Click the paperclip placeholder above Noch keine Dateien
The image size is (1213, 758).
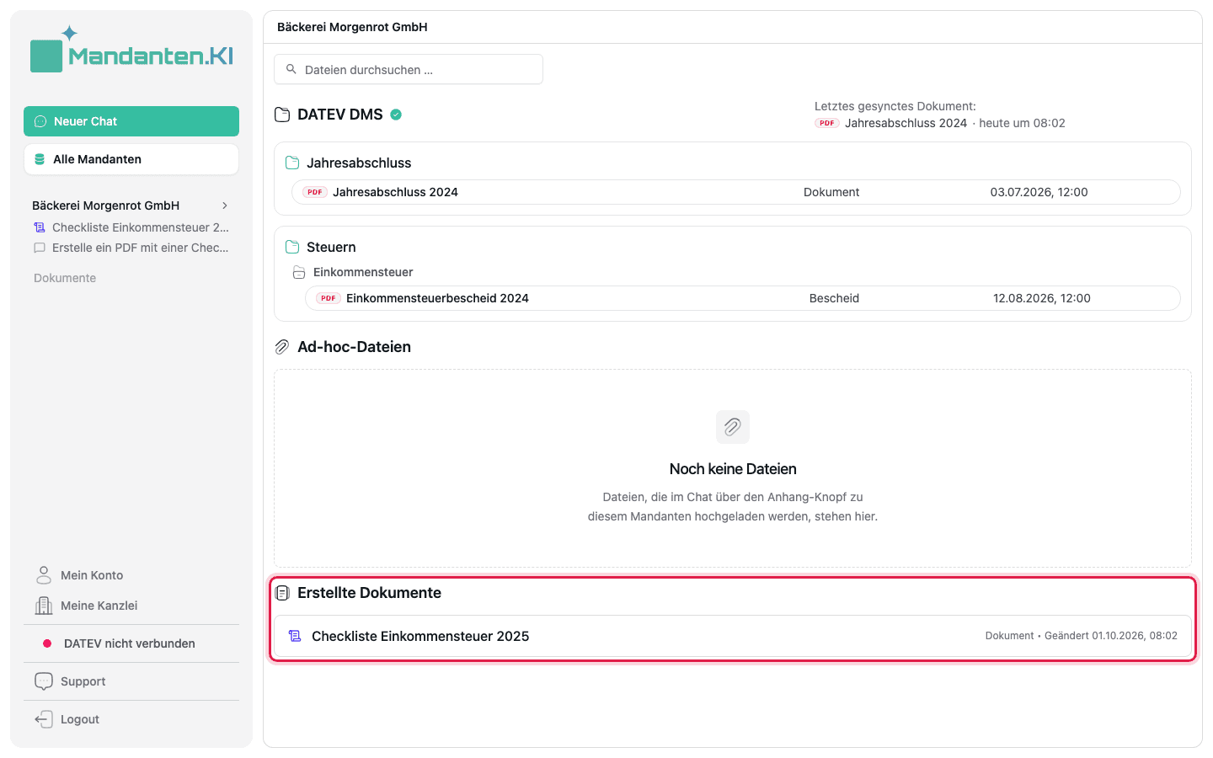coord(733,427)
